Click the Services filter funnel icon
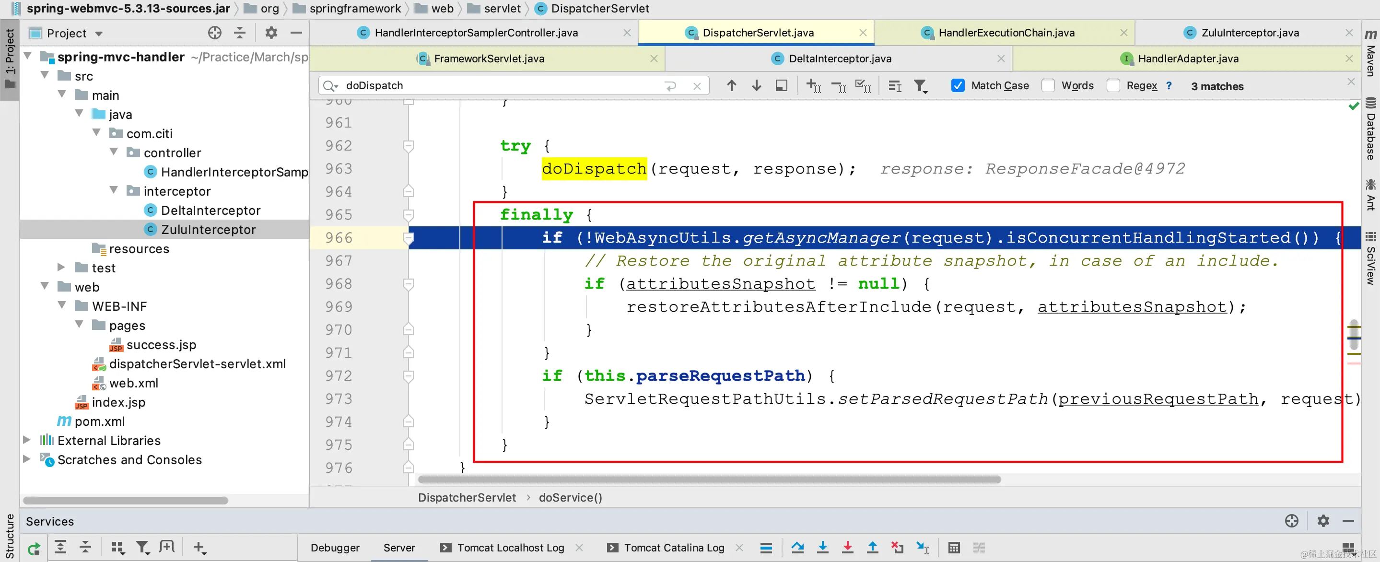Screen dimensions: 1380x562 tap(142, 548)
